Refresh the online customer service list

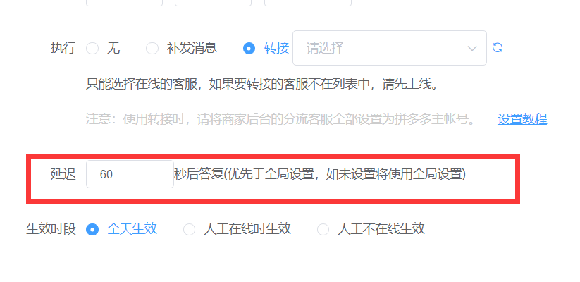click(498, 48)
